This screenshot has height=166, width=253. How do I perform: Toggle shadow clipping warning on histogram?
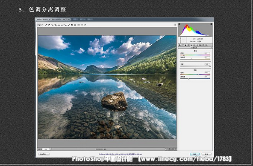pos(179,24)
